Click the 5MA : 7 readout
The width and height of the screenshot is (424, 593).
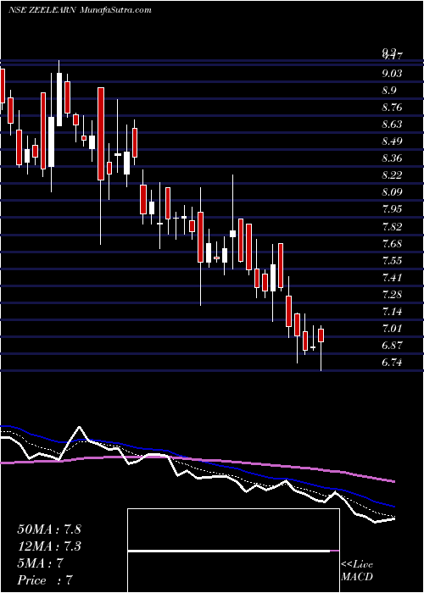tap(40, 563)
